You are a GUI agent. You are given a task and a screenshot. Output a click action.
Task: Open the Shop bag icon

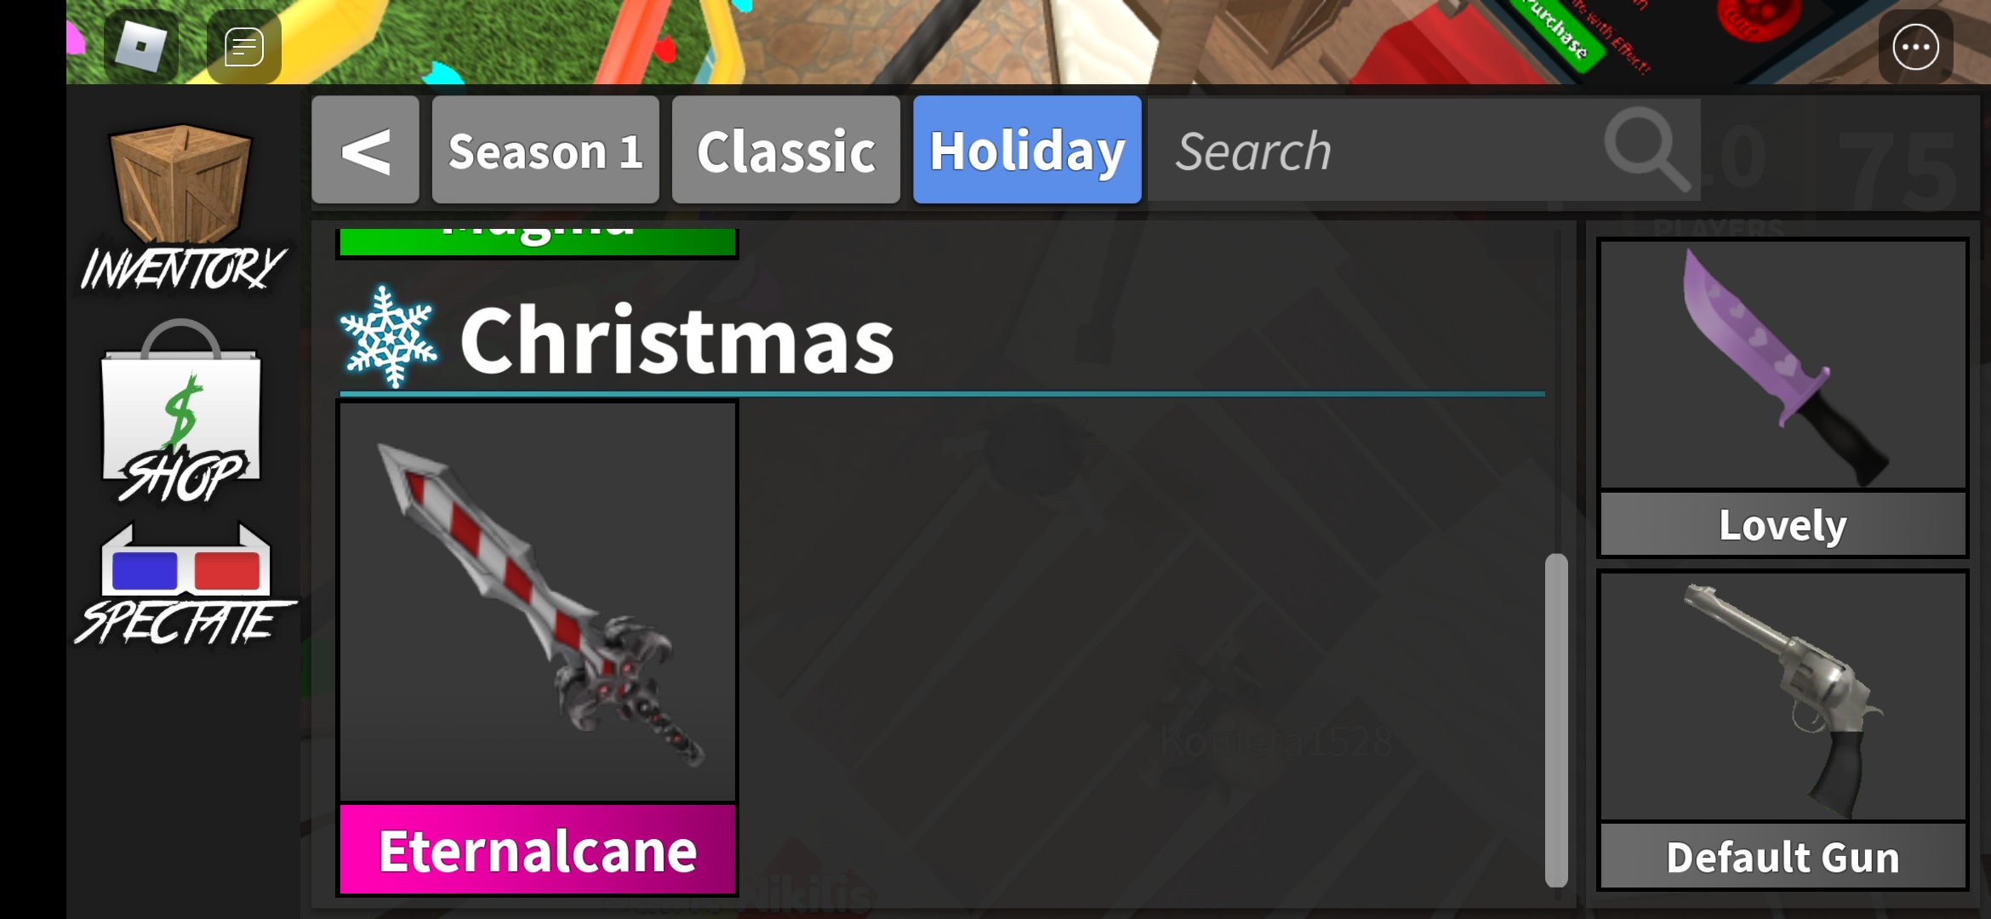point(181,410)
